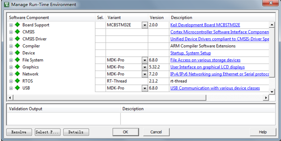Open the Help button
The height and width of the screenshot is (141, 281).
point(263,132)
